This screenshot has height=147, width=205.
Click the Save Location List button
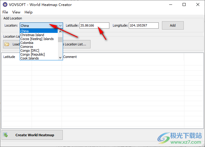(77, 44)
